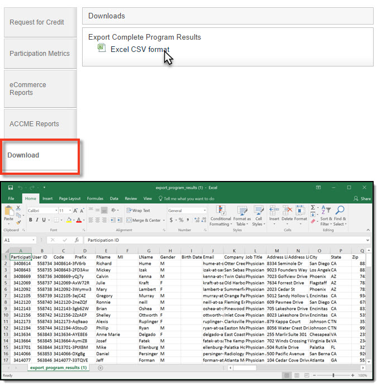Screen dimensions: 377x386
Task: Click the Name Box showing A1
Action: (x=19, y=240)
